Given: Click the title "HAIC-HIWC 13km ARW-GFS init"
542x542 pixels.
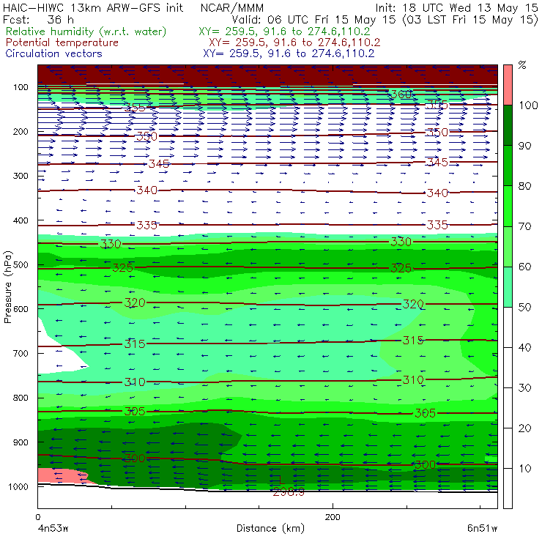Looking at the screenshot, I should click(x=93, y=7).
